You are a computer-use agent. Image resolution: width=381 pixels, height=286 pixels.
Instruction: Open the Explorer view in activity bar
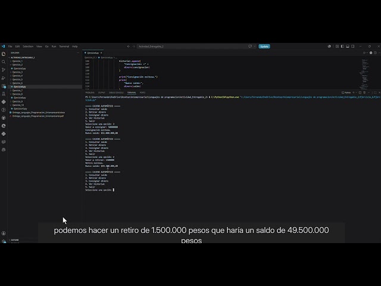[x=4, y=54]
